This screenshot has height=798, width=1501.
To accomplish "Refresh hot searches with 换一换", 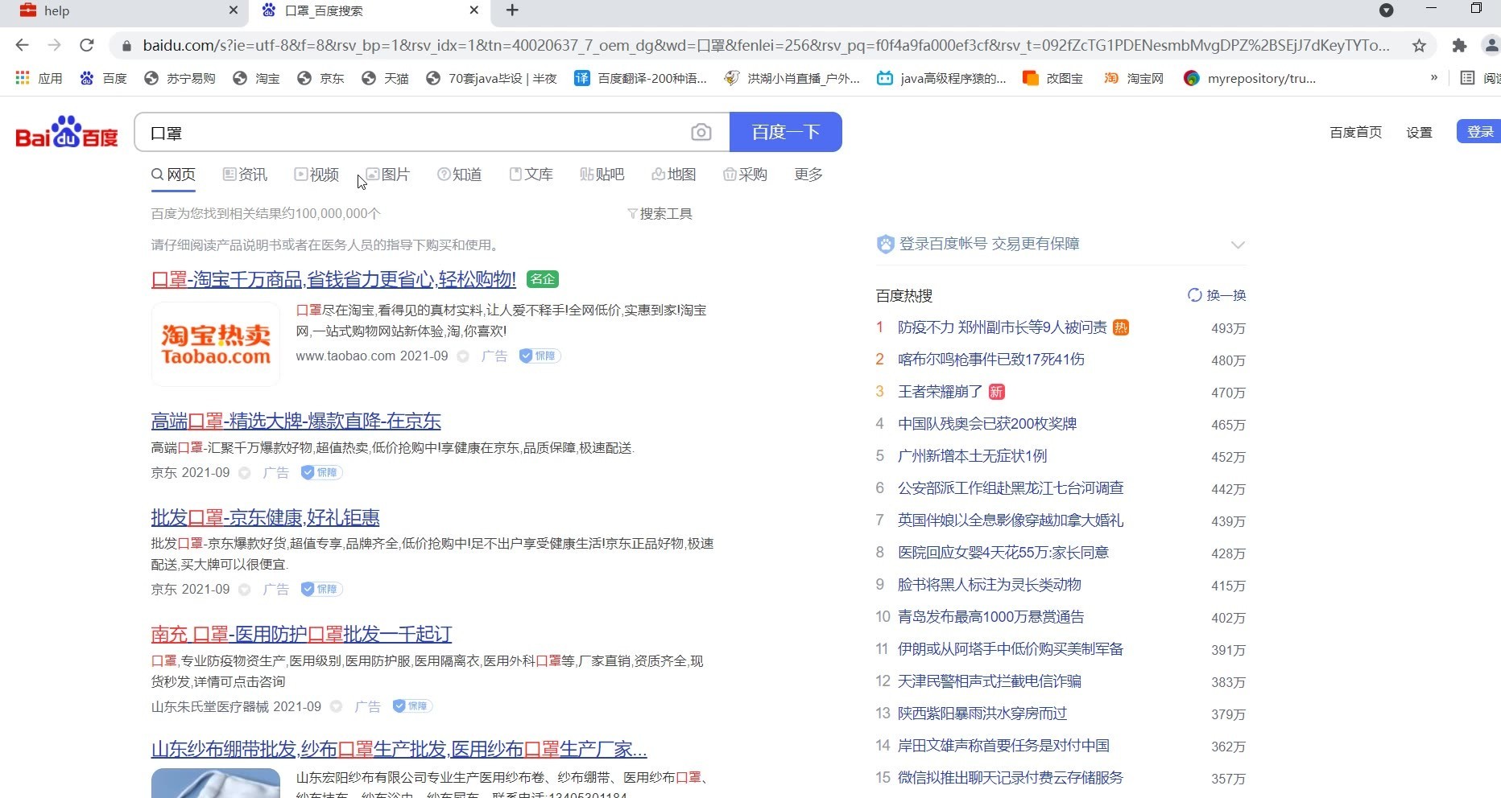I will coord(1217,295).
